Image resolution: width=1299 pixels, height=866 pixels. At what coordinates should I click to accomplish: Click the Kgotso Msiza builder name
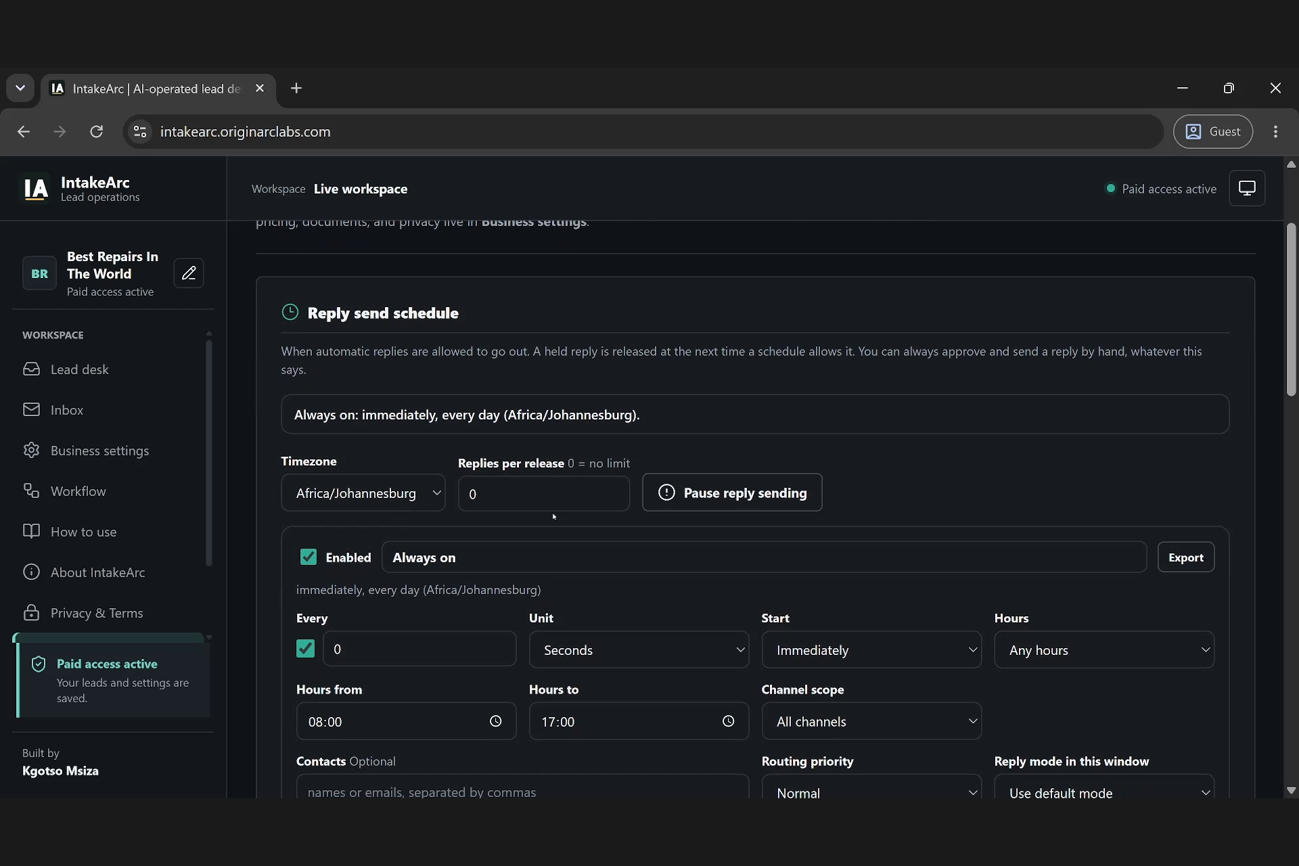point(60,771)
